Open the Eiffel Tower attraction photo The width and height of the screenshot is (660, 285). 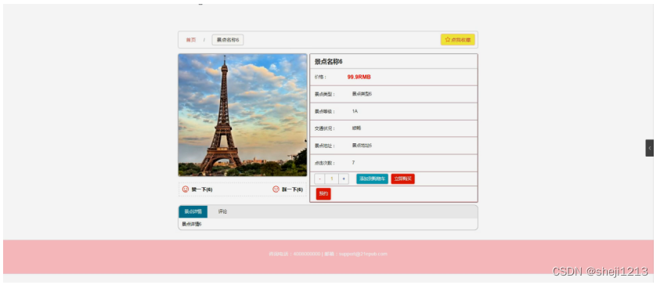coord(243,114)
